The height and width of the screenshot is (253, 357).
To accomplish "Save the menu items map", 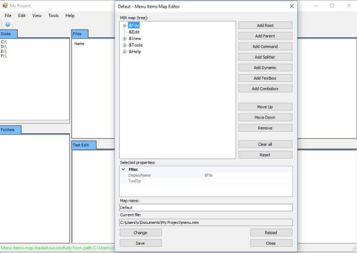I will point(141,243).
